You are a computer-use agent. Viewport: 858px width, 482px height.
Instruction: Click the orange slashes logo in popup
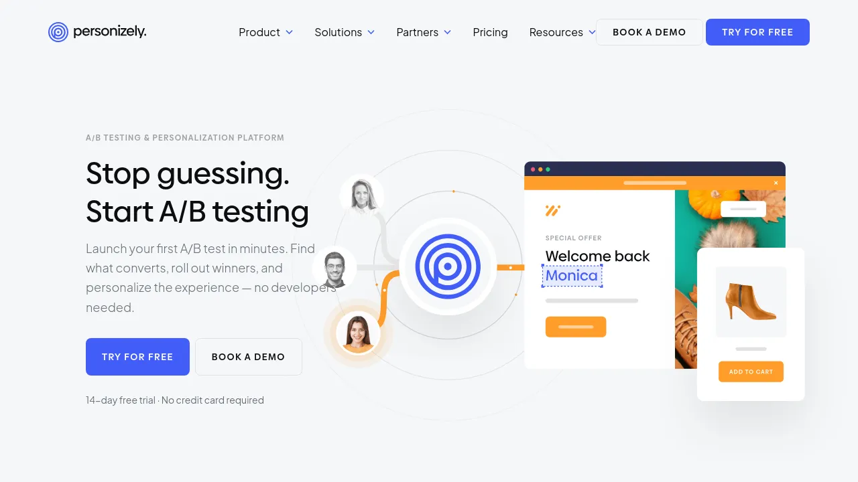553,211
